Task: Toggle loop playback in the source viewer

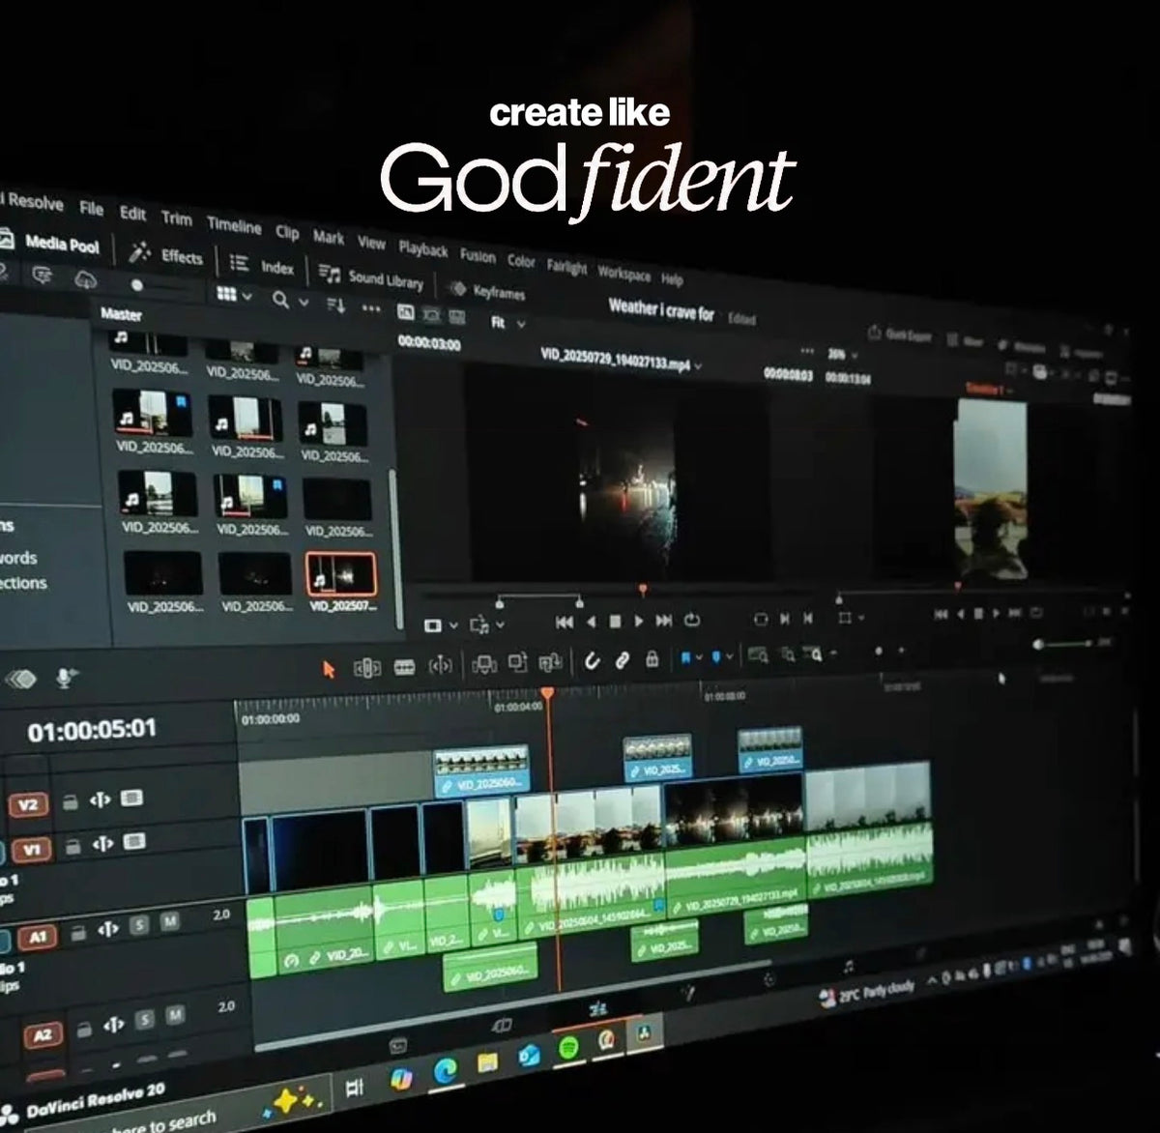Action: coord(691,619)
